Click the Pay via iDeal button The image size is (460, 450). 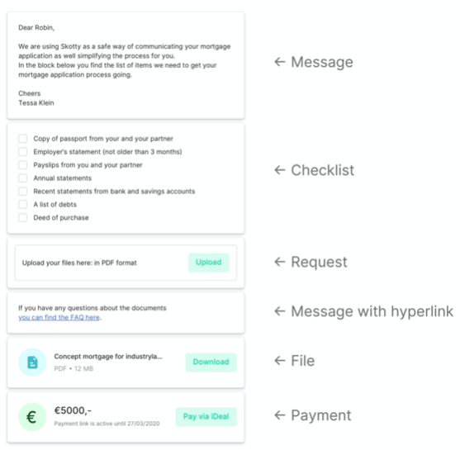206,416
